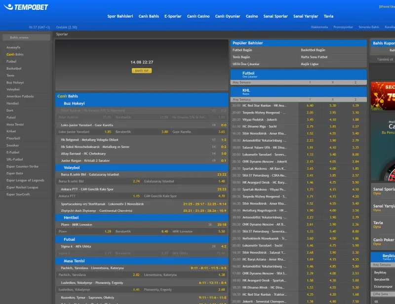Open the Sorumlu Bahis link
The height and width of the screenshot is (304, 395).
click(368, 27)
